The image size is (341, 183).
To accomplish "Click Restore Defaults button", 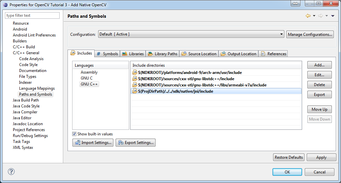I will pos(289,157).
